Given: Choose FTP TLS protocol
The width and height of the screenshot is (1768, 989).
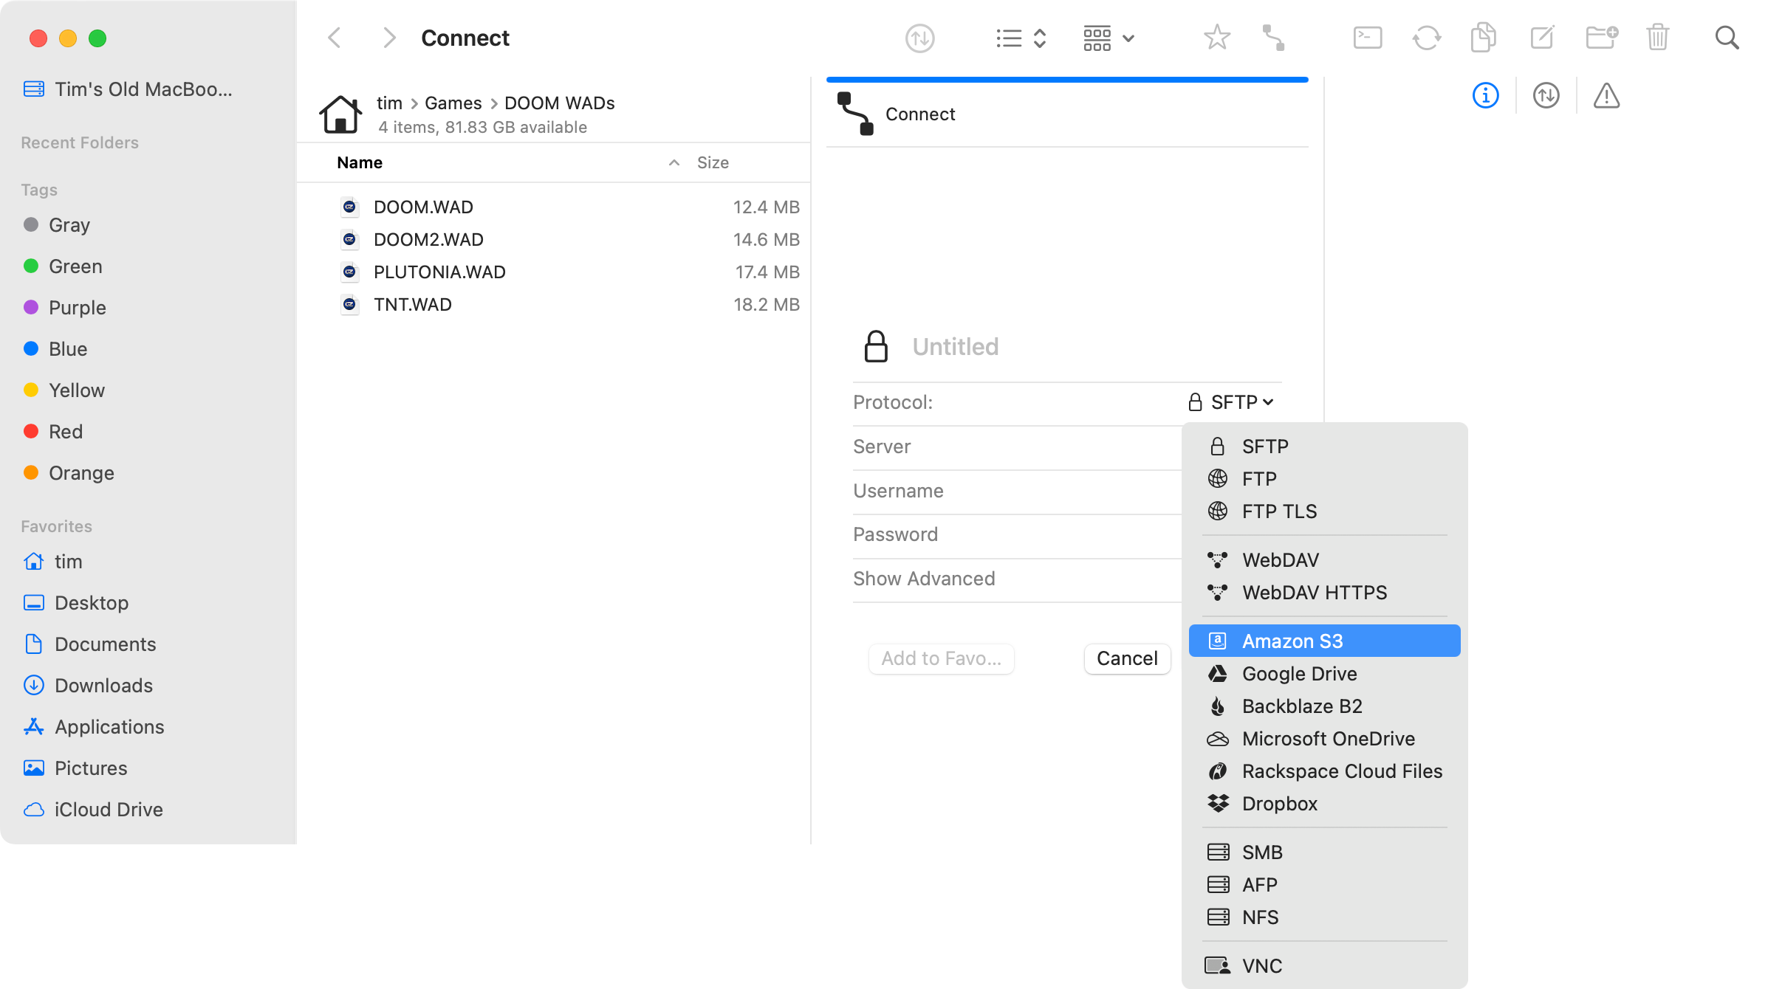Looking at the screenshot, I should pyautogui.click(x=1324, y=511).
